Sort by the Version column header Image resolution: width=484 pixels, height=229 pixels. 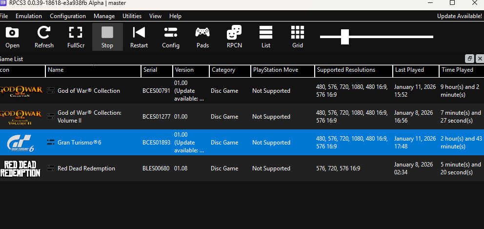pos(191,71)
